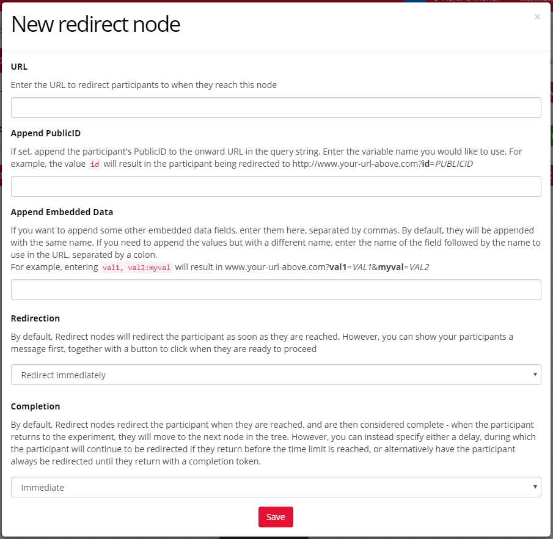Screen dimensions: 553x539
Task: Expand the Completion dropdown set to Immediate
Action: pos(276,487)
